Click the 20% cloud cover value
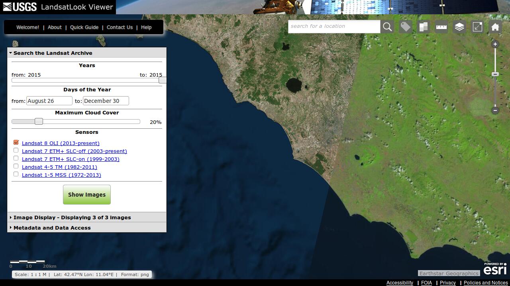The width and height of the screenshot is (510, 286). [x=155, y=122]
